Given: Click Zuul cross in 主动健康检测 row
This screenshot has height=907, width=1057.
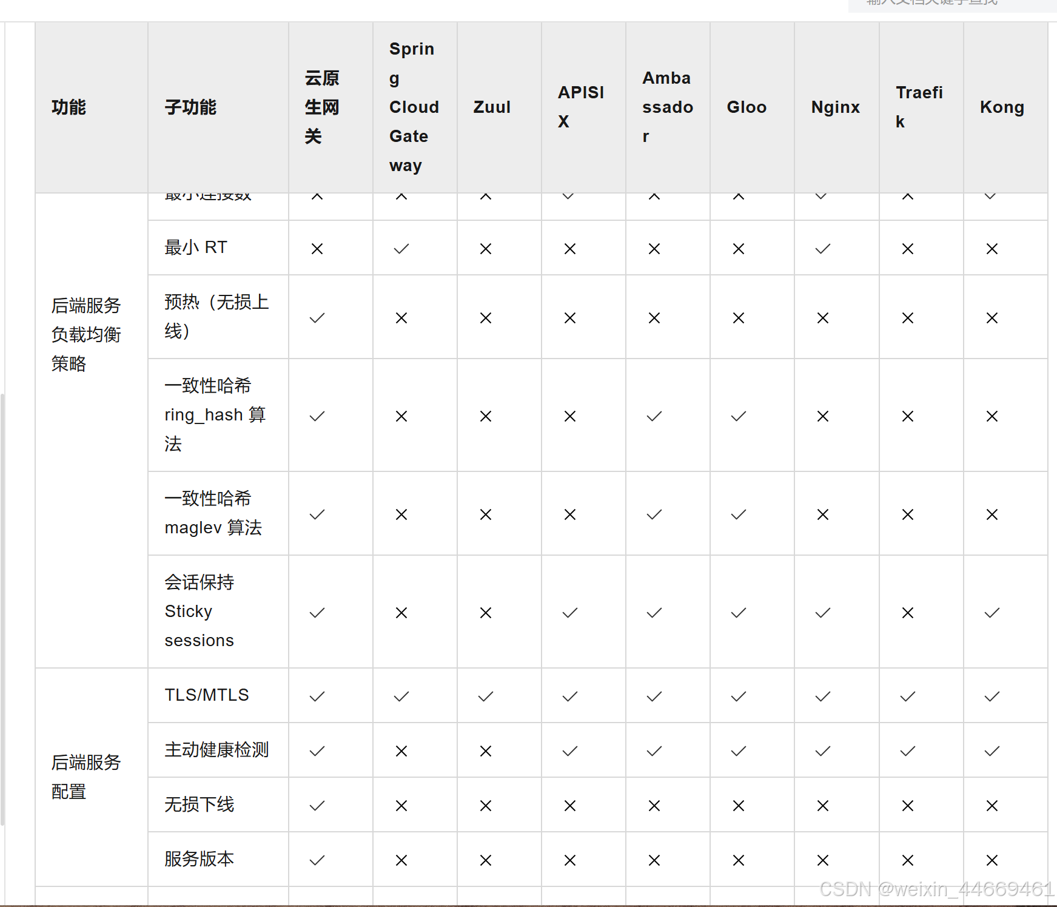Looking at the screenshot, I should click(x=486, y=751).
